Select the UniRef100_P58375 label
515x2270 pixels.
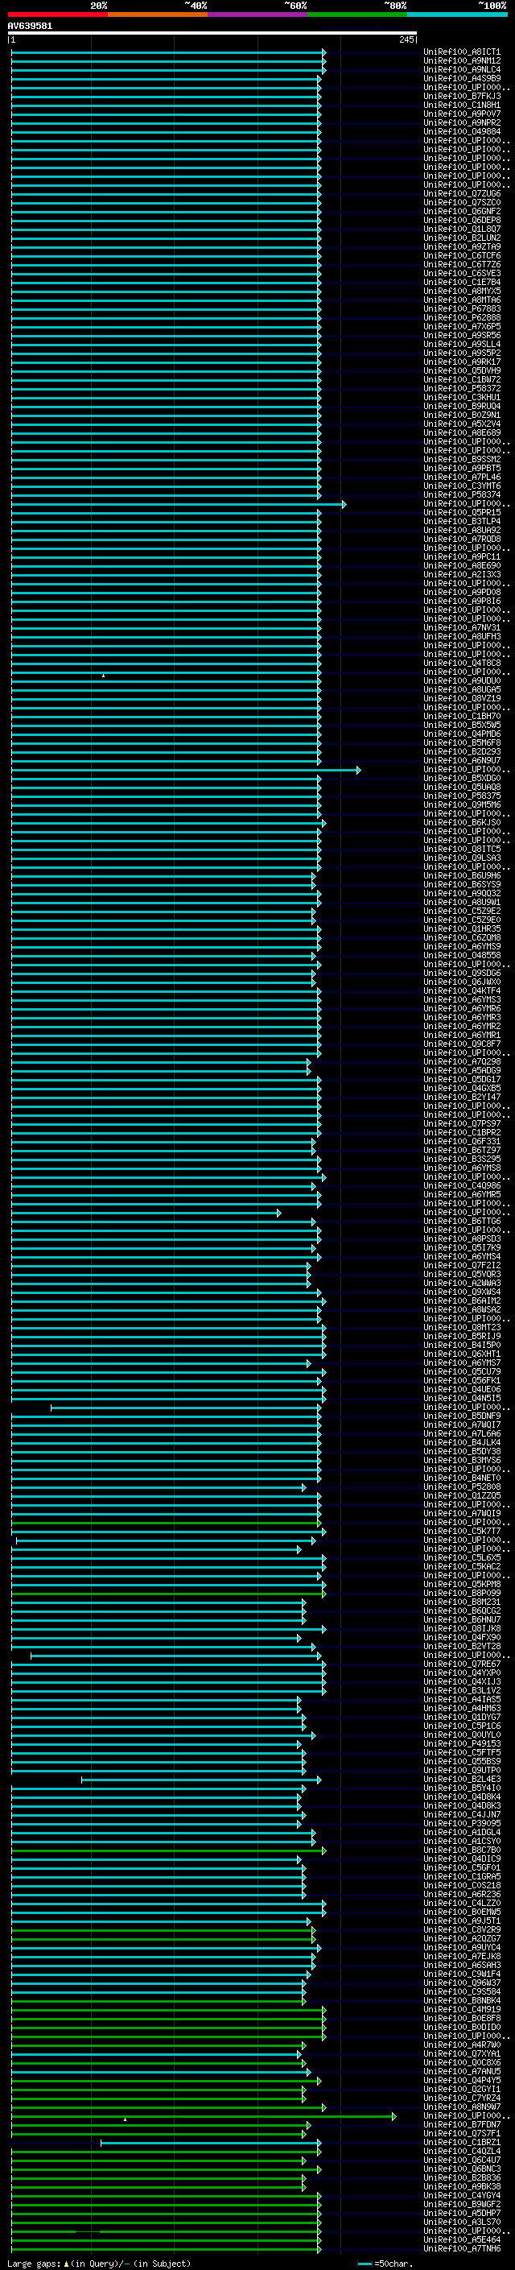(x=462, y=796)
